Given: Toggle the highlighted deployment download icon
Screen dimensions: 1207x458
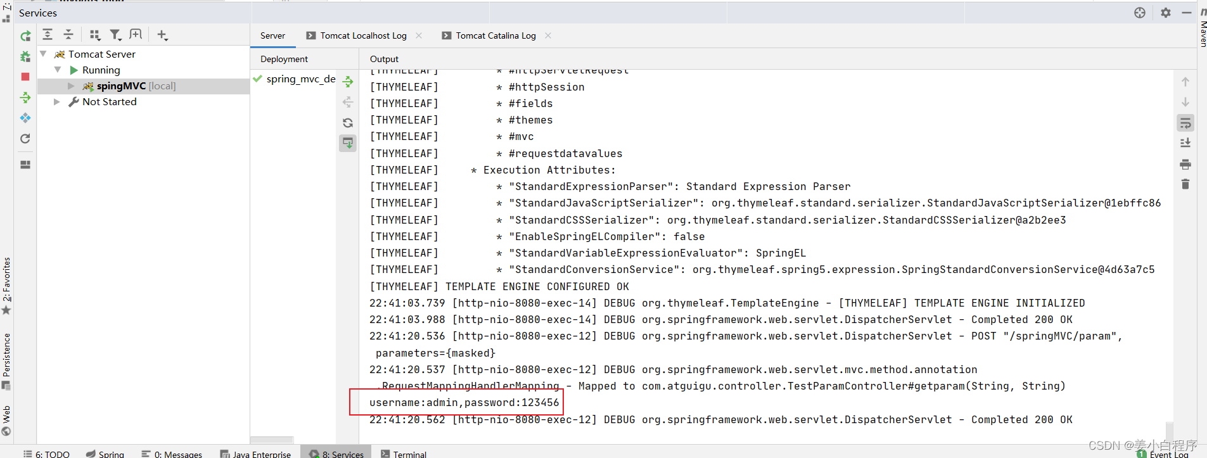Looking at the screenshot, I should point(348,143).
